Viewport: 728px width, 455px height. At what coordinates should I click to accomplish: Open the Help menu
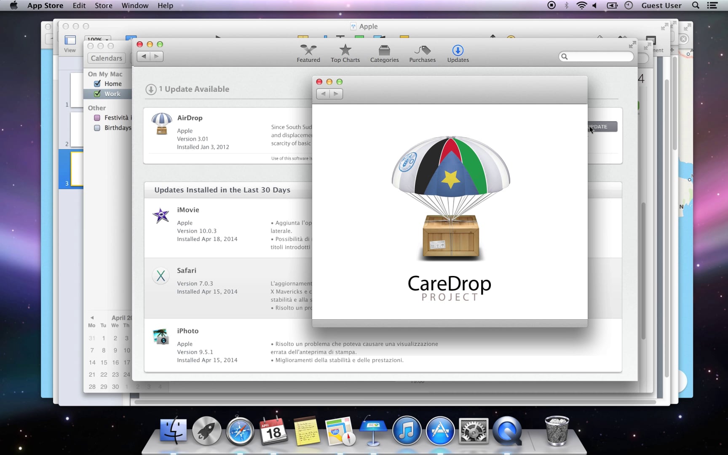(165, 5)
